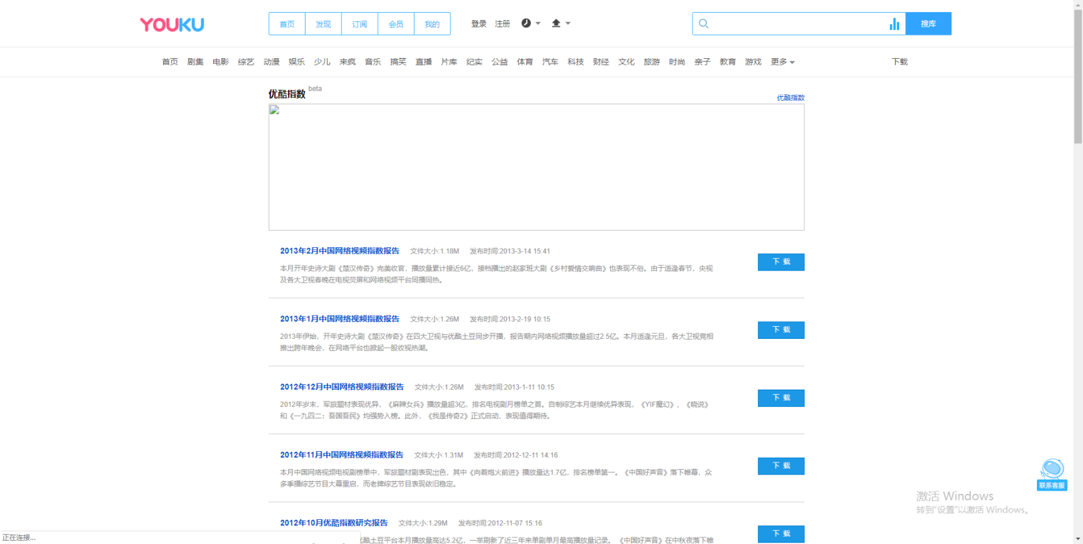Download the 2013年2月 report
The image size is (1083, 544).
(x=780, y=262)
